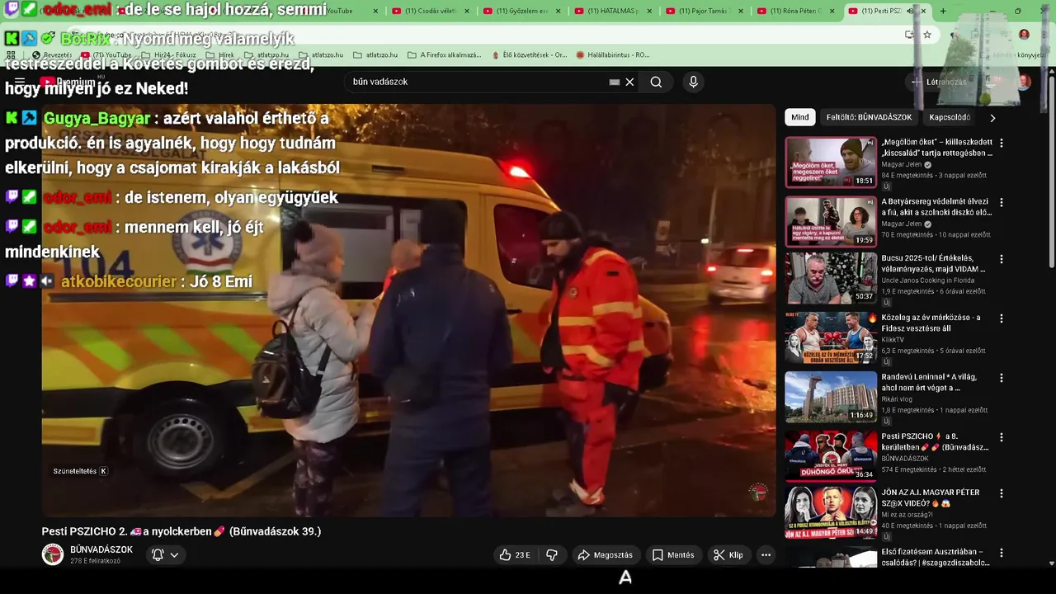Show more filter chips with right arrow
Image resolution: width=1056 pixels, height=594 pixels.
point(992,117)
